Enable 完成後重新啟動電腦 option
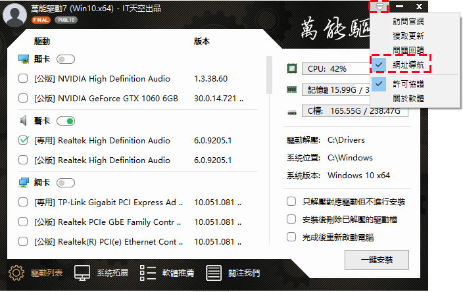The height and width of the screenshot is (292, 463). [x=291, y=237]
